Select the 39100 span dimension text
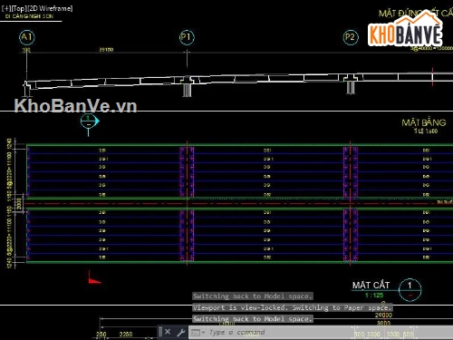The image size is (453, 340). (x=106, y=49)
